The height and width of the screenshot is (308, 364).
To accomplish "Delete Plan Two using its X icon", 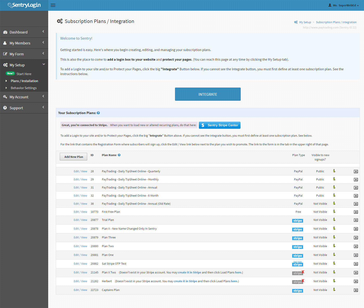I will click(x=356, y=246).
